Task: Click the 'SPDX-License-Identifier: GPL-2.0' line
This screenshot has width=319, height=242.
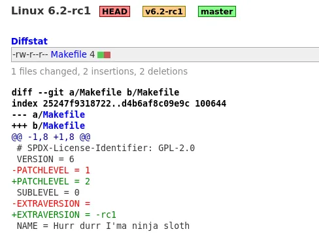Action: coord(106,148)
